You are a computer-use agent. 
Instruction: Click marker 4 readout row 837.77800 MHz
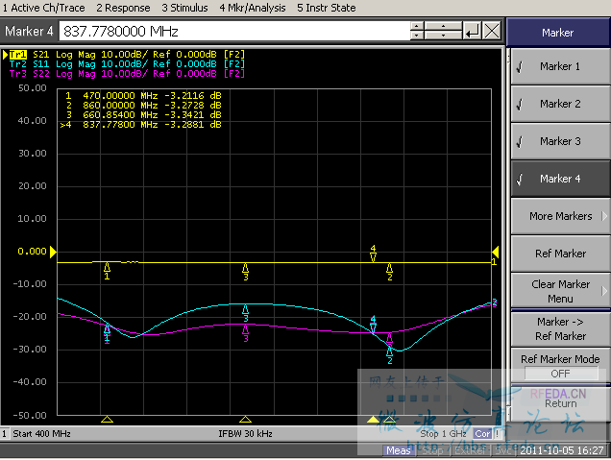coord(141,125)
